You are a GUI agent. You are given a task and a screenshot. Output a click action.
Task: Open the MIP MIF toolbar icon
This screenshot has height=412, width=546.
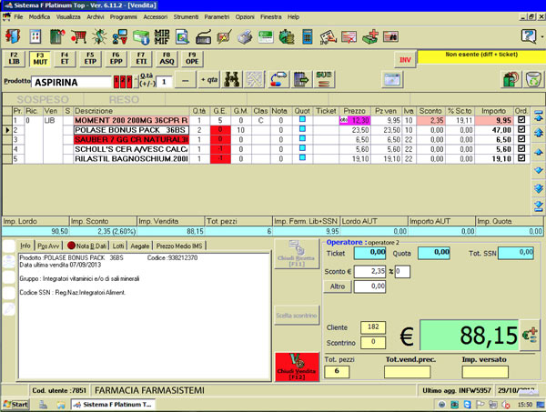pyautogui.click(x=162, y=36)
